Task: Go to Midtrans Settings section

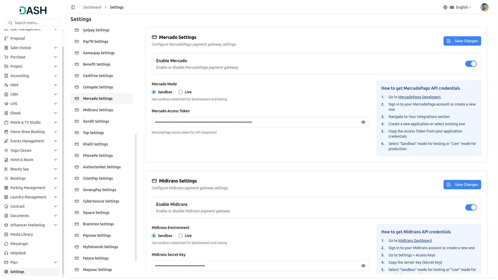Action: tap(102, 110)
